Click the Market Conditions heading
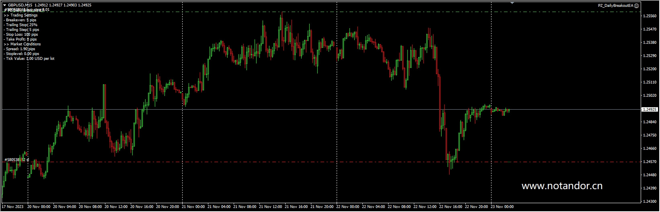660x212 pixels. coord(23,44)
